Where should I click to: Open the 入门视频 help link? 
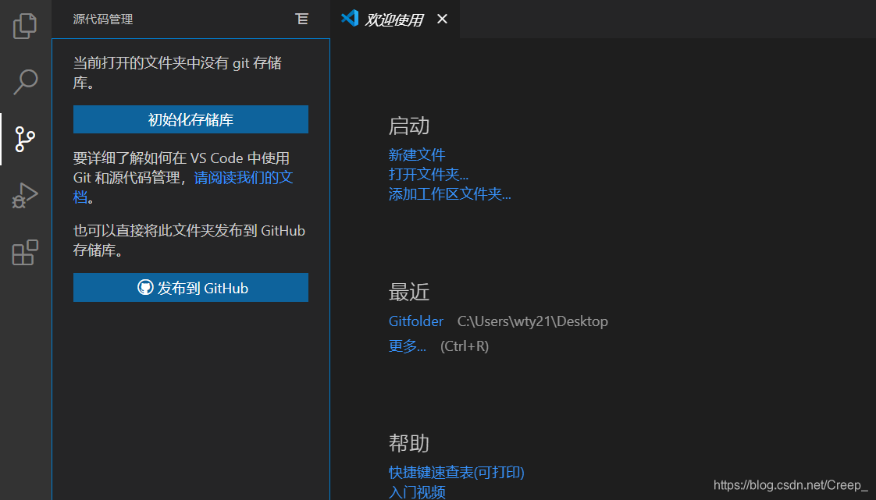417,491
